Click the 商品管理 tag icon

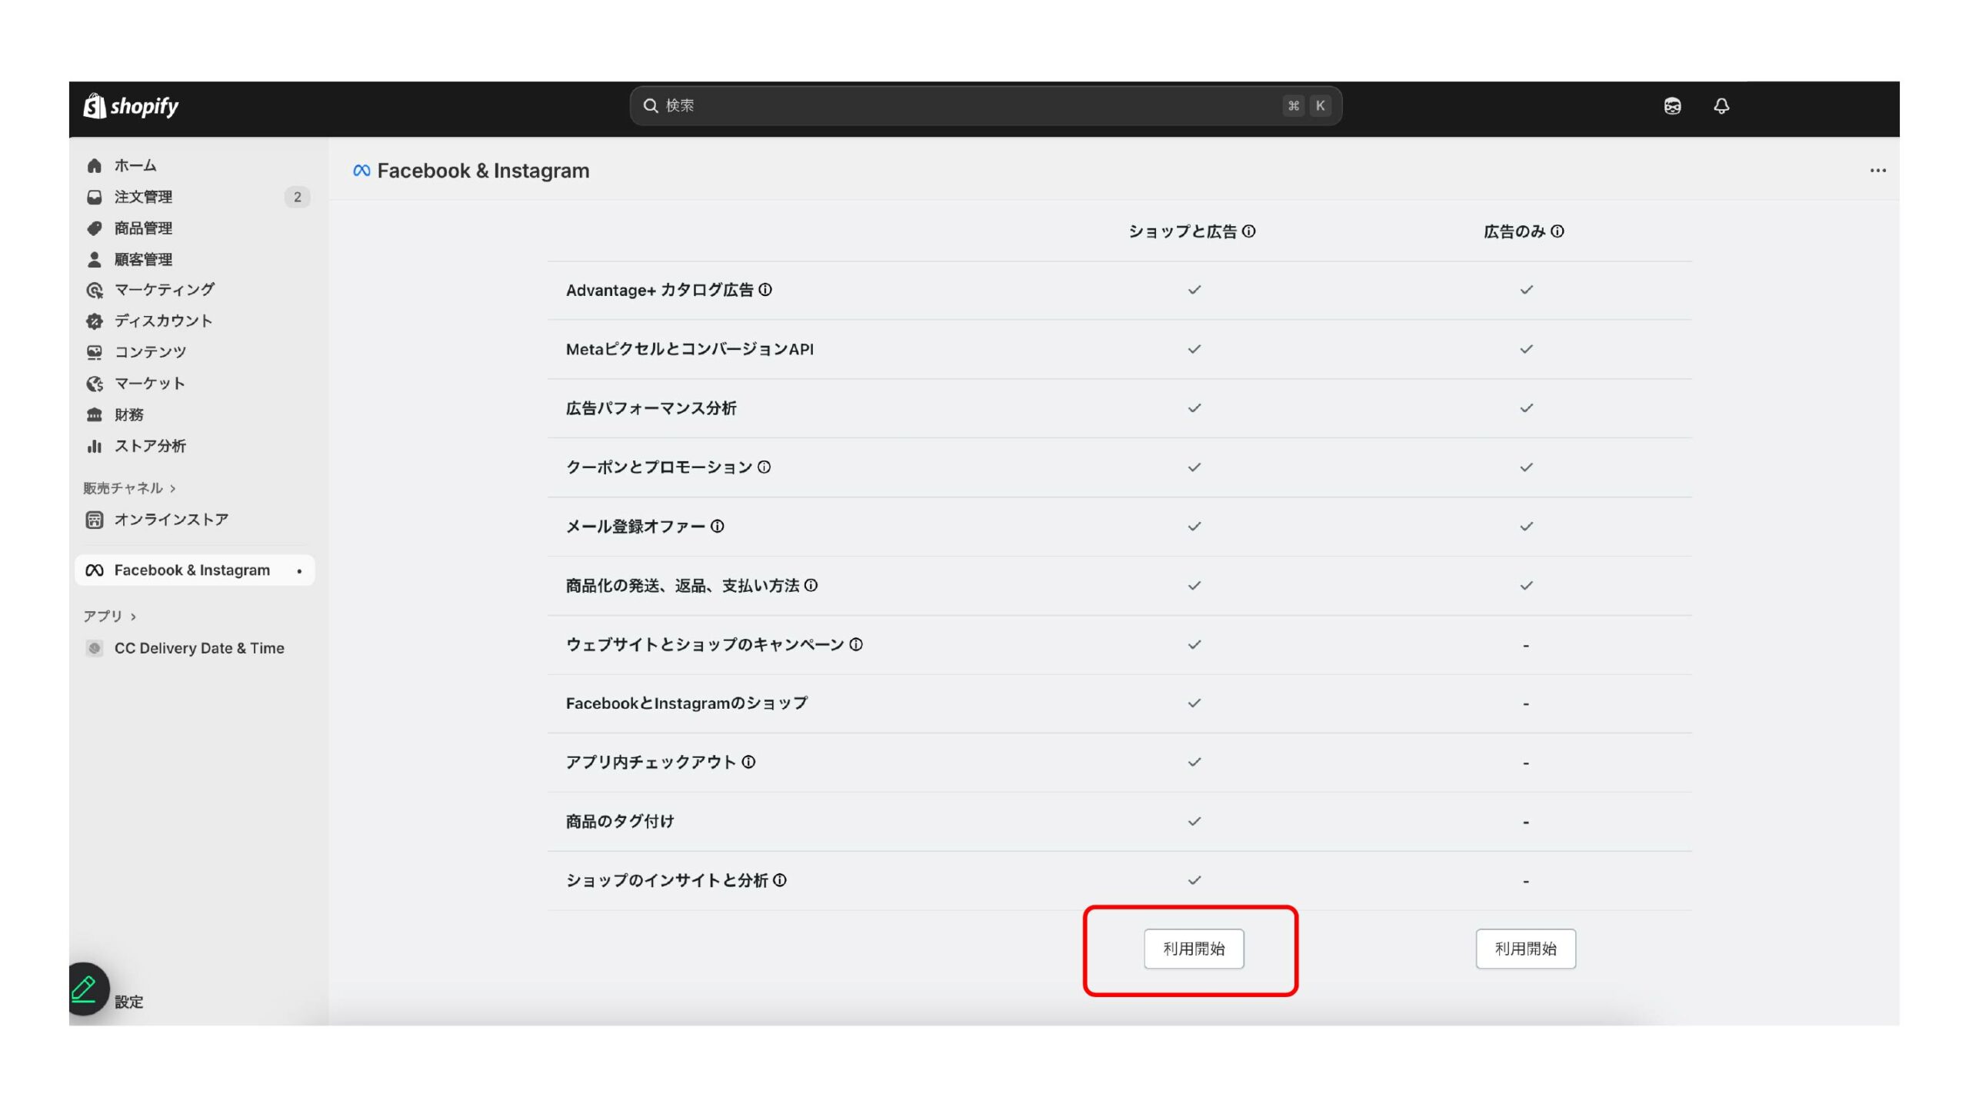(x=94, y=228)
